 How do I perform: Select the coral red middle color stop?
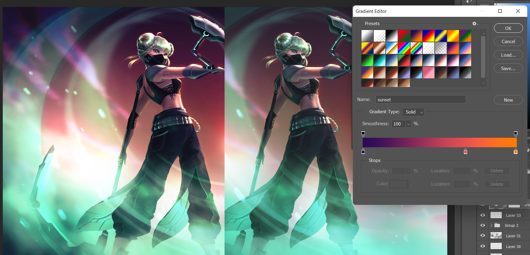(466, 152)
